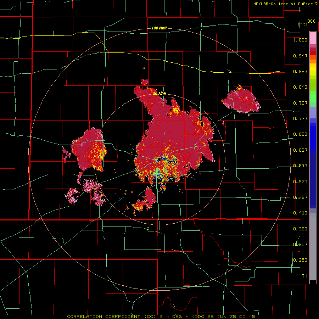Image resolution: width=319 pixels, height=319 pixels.
Task: Select the 0.307 legend value
Action: tap(300, 245)
